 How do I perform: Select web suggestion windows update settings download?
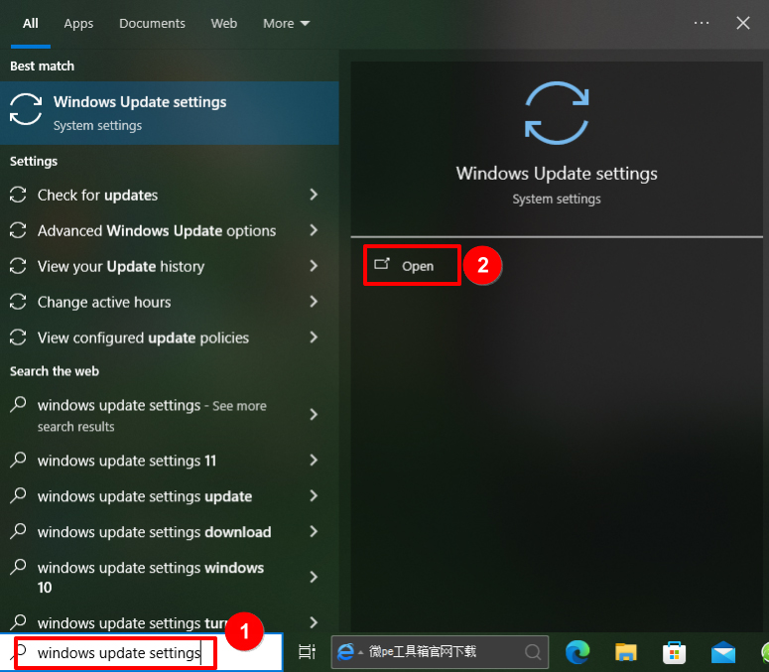154,532
